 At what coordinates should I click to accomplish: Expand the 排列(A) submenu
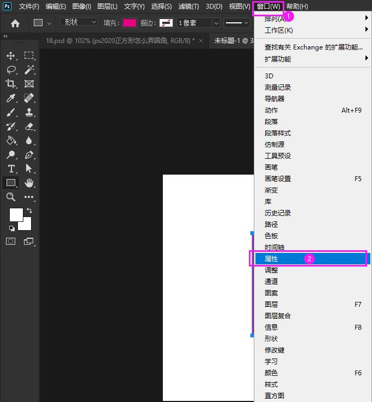313,18
